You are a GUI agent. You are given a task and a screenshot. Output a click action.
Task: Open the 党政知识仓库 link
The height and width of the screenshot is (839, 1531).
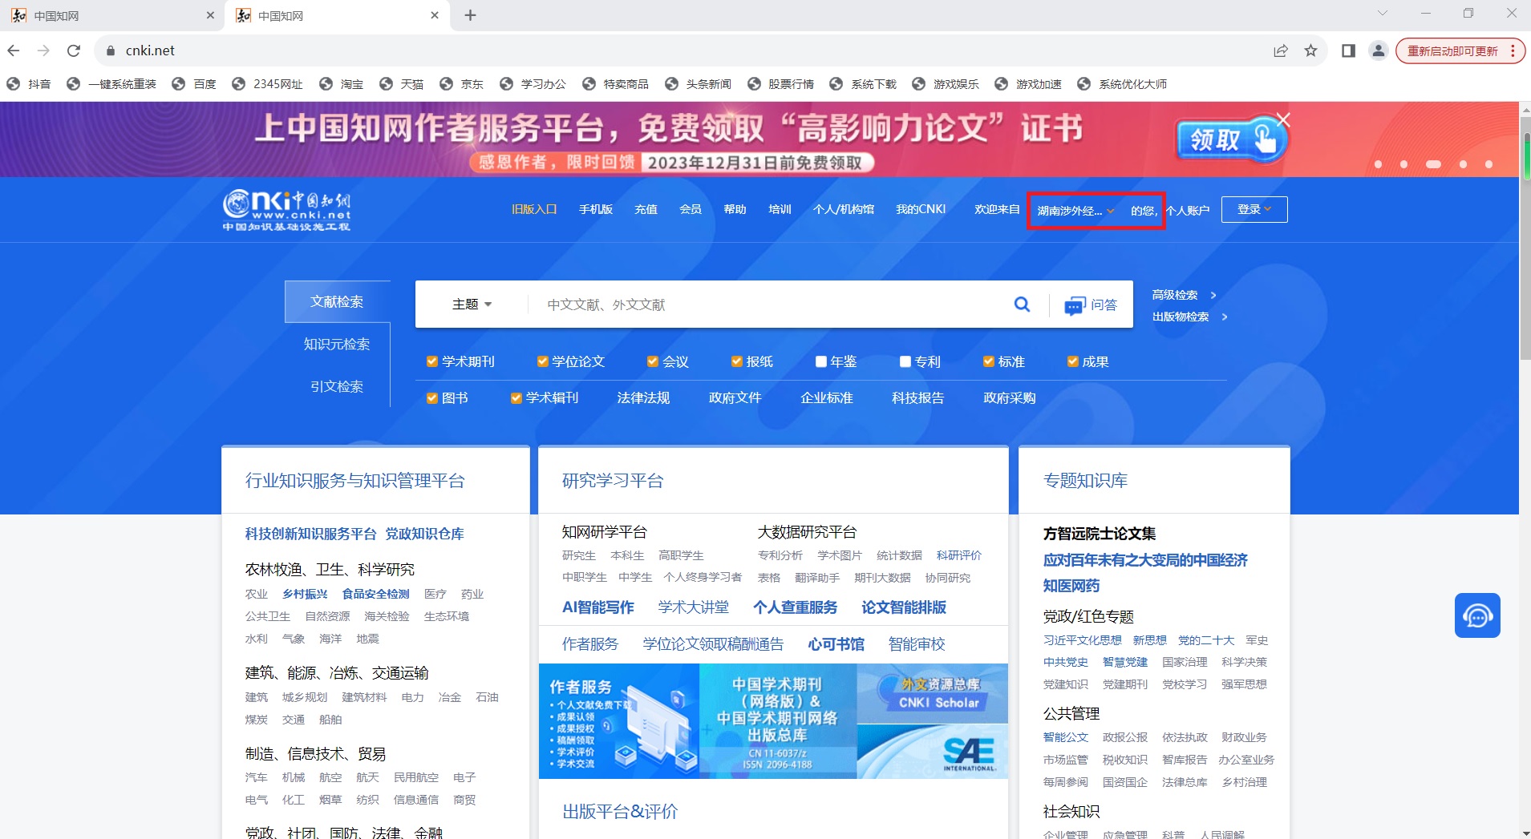[424, 534]
